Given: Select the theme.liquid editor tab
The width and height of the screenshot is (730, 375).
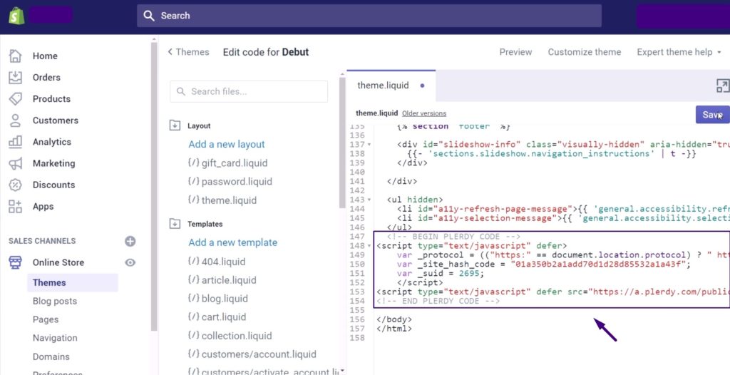Looking at the screenshot, I should pos(384,86).
